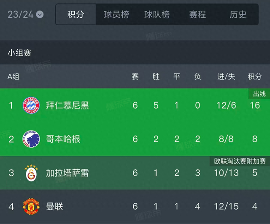Select the 23/24 season label
The height and width of the screenshot is (224, 270).
pos(21,14)
